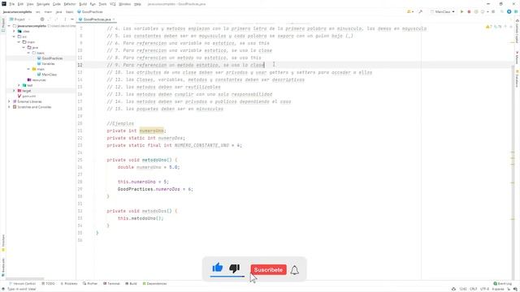Expand the target folder
The image size is (520, 292).
coord(14,91)
